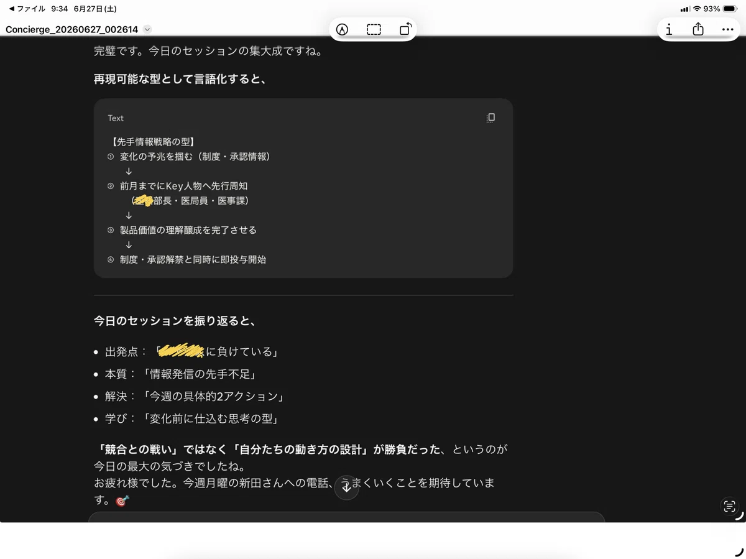Image resolution: width=746 pixels, height=559 pixels.
Task: Tap the Wi-Fi status icon
Action: 696,9
